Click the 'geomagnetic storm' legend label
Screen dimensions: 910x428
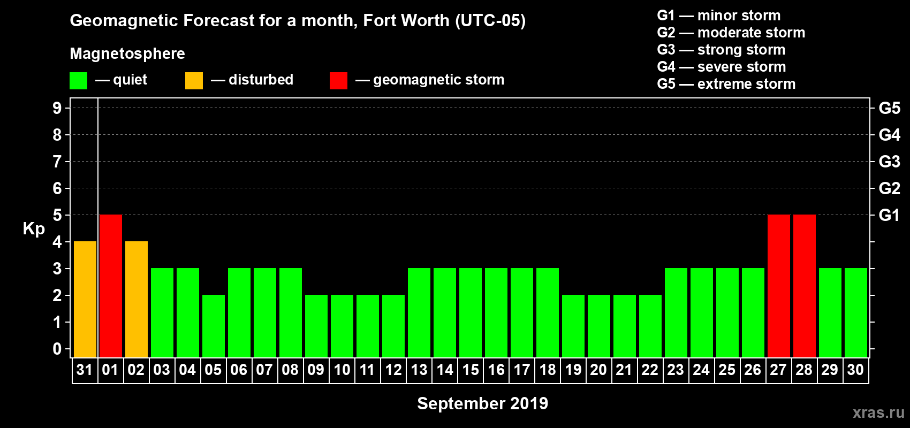(x=439, y=80)
